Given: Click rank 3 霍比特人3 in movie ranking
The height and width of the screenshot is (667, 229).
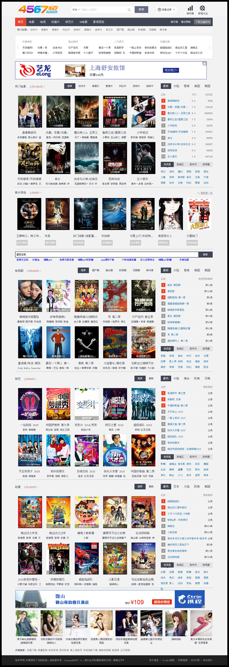Looking at the screenshot, I should [x=179, y=113].
